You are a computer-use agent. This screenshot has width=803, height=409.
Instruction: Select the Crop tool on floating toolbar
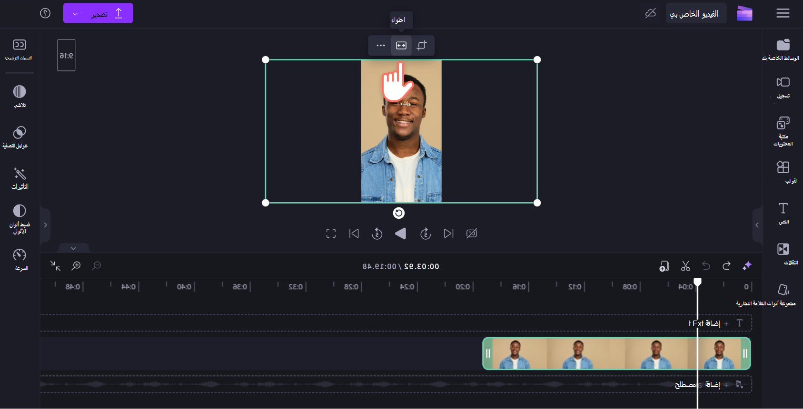coord(422,46)
